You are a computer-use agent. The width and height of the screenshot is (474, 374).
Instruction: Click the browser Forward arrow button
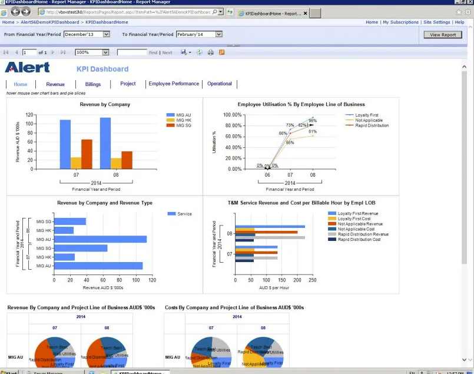pos(26,12)
